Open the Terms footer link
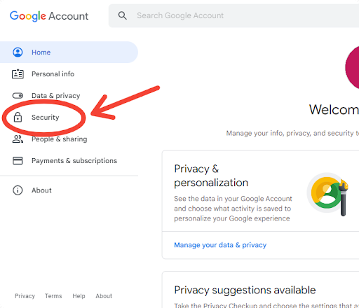Screen dimensions: 359x308 tap(53, 296)
